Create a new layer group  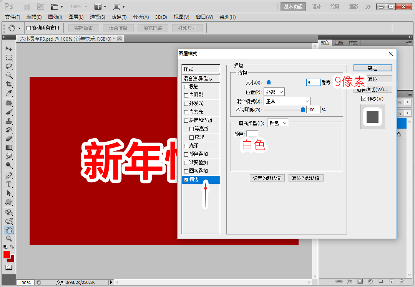pos(380,281)
